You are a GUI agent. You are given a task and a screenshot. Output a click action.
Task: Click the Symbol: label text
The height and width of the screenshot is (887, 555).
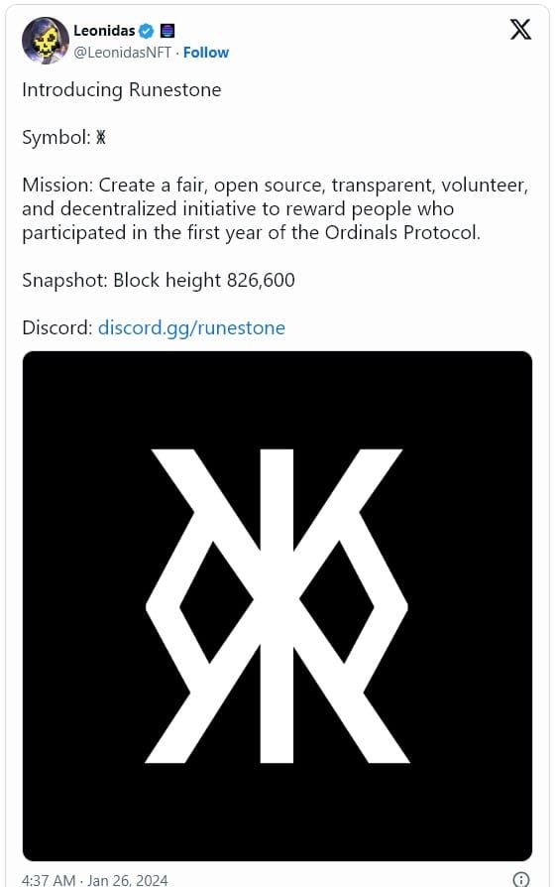point(56,138)
